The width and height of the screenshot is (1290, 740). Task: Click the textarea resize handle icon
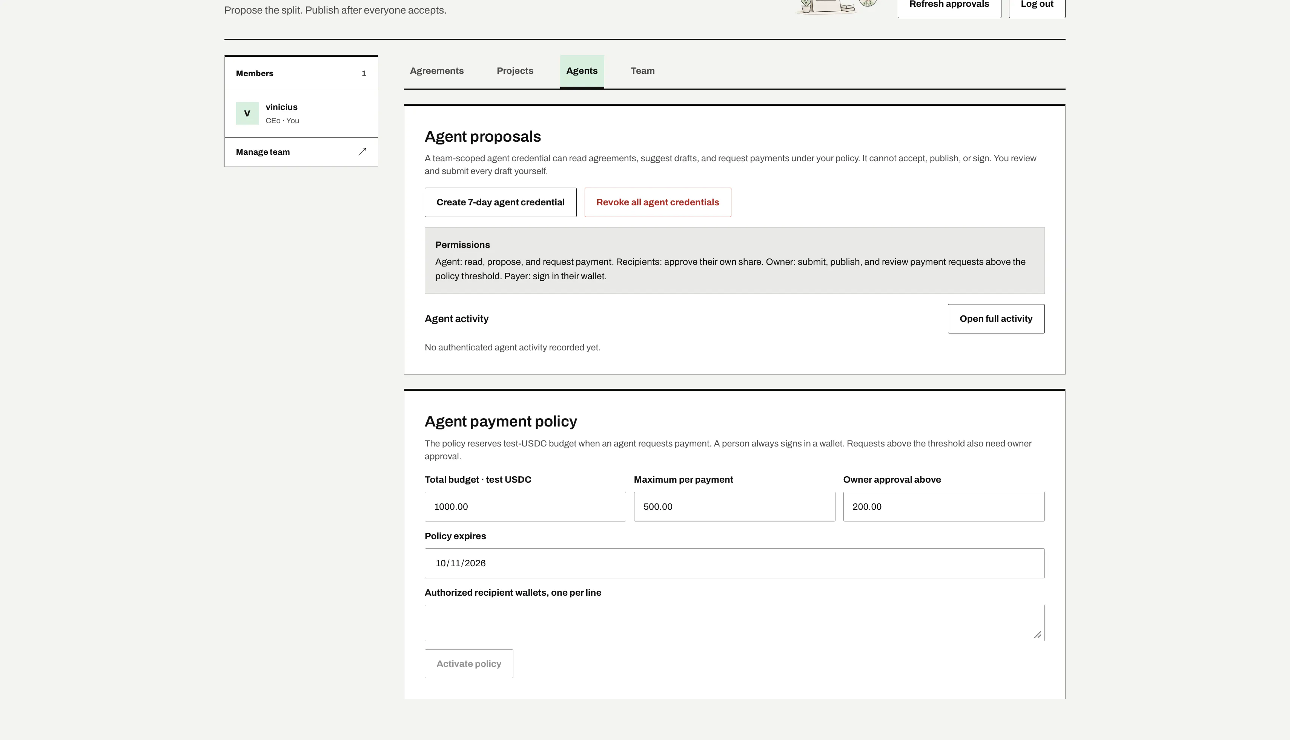click(x=1037, y=634)
